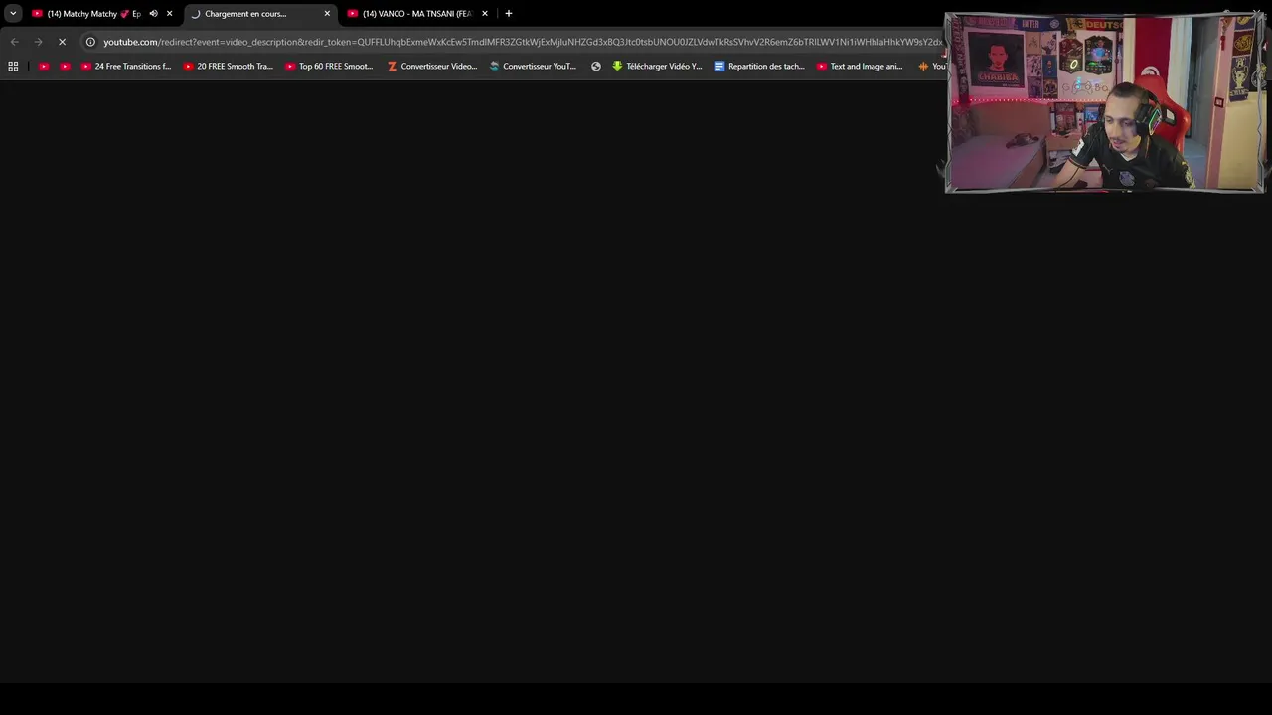
Task: Focus the youtube.com redirect URL field
Action: click(522, 42)
